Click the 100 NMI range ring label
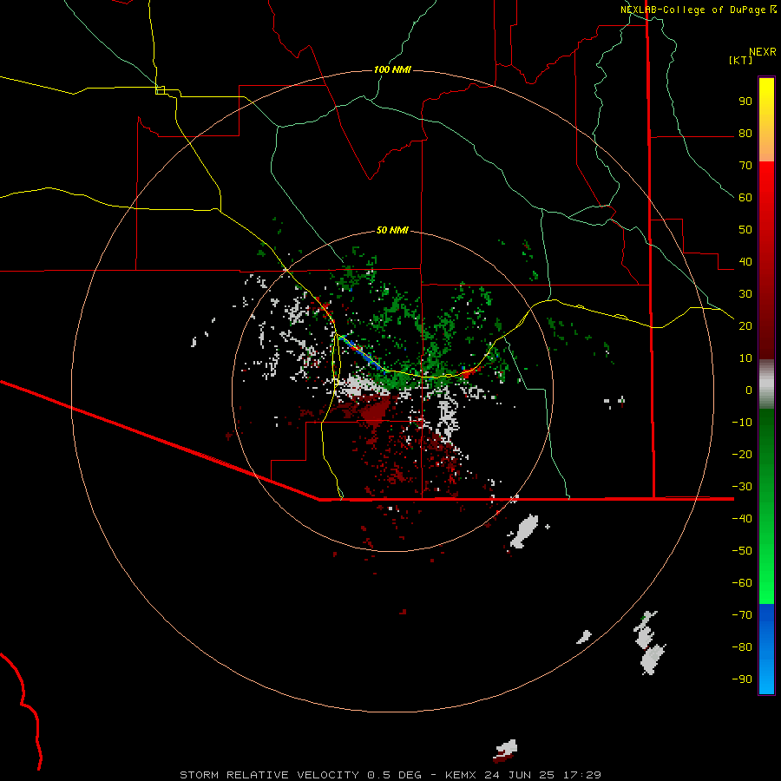Viewport: 781px width, 781px height. click(392, 69)
